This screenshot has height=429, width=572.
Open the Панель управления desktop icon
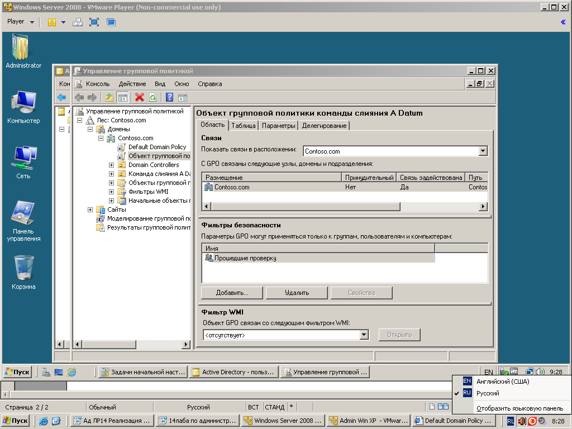(23, 221)
